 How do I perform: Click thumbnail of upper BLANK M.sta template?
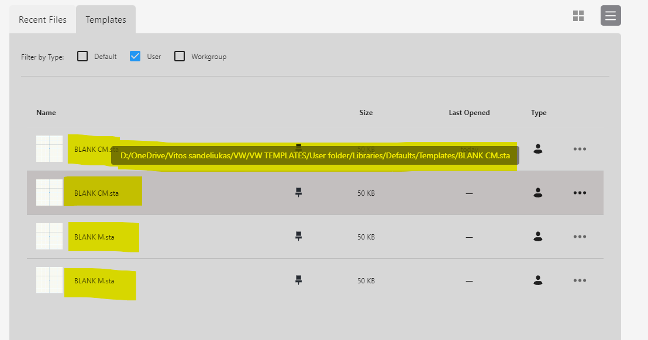coord(50,237)
